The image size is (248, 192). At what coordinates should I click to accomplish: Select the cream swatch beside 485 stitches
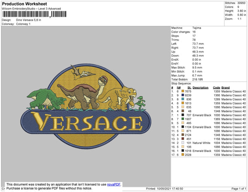183,123
